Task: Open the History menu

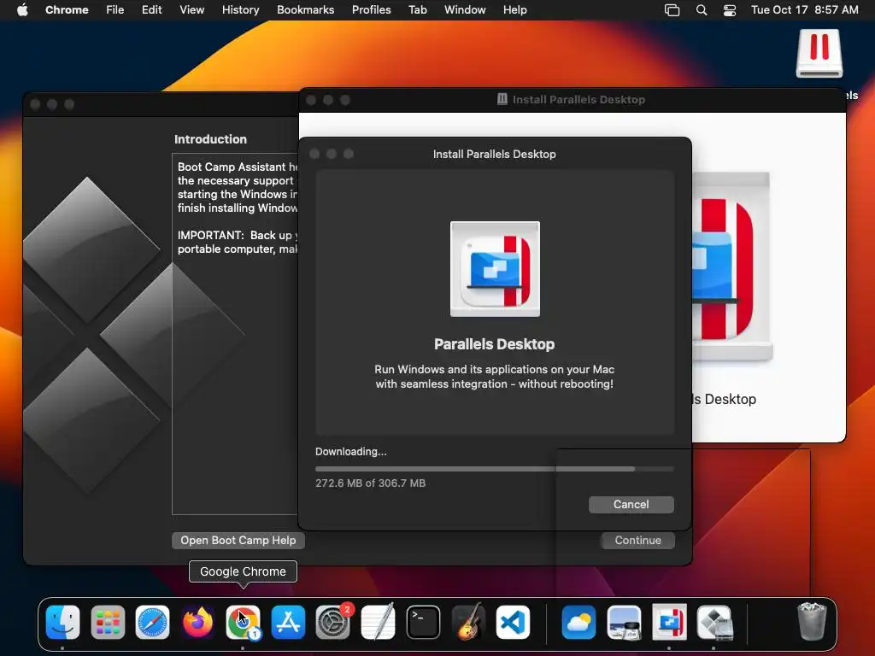Action: [x=240, y=9]
